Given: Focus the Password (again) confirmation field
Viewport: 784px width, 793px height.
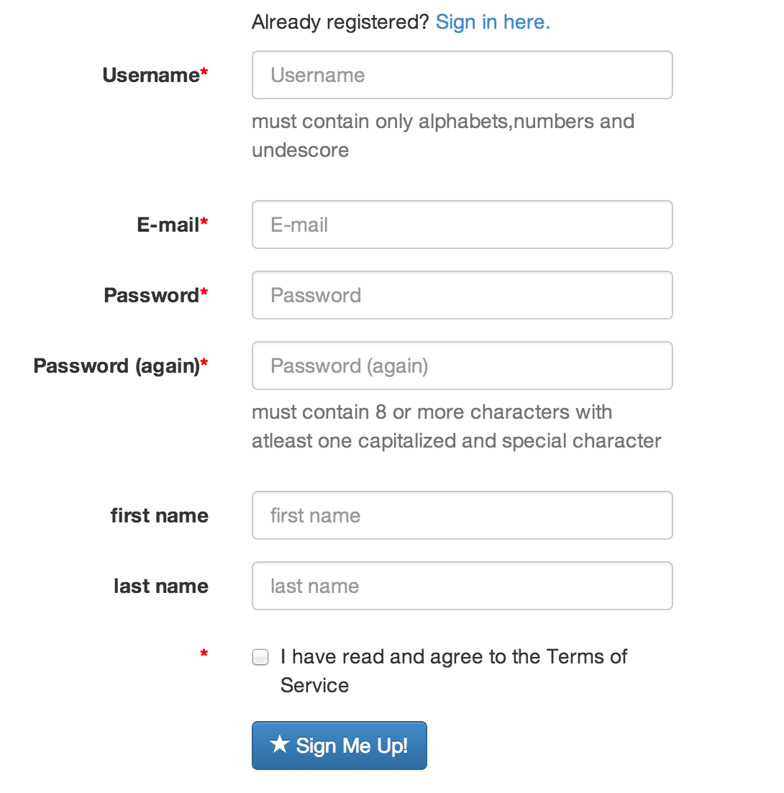Looking at the screenshot, I should (462, 366).
